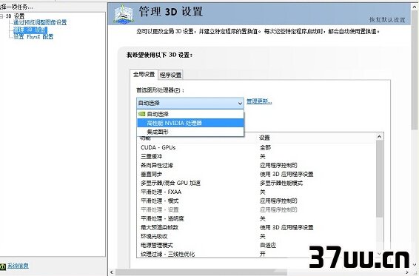The height and width of the screenshot is (276, 419).
Task: Choose 自动选择 in the dropdown list
Action: pyautogui.click(x=190, y=114)
